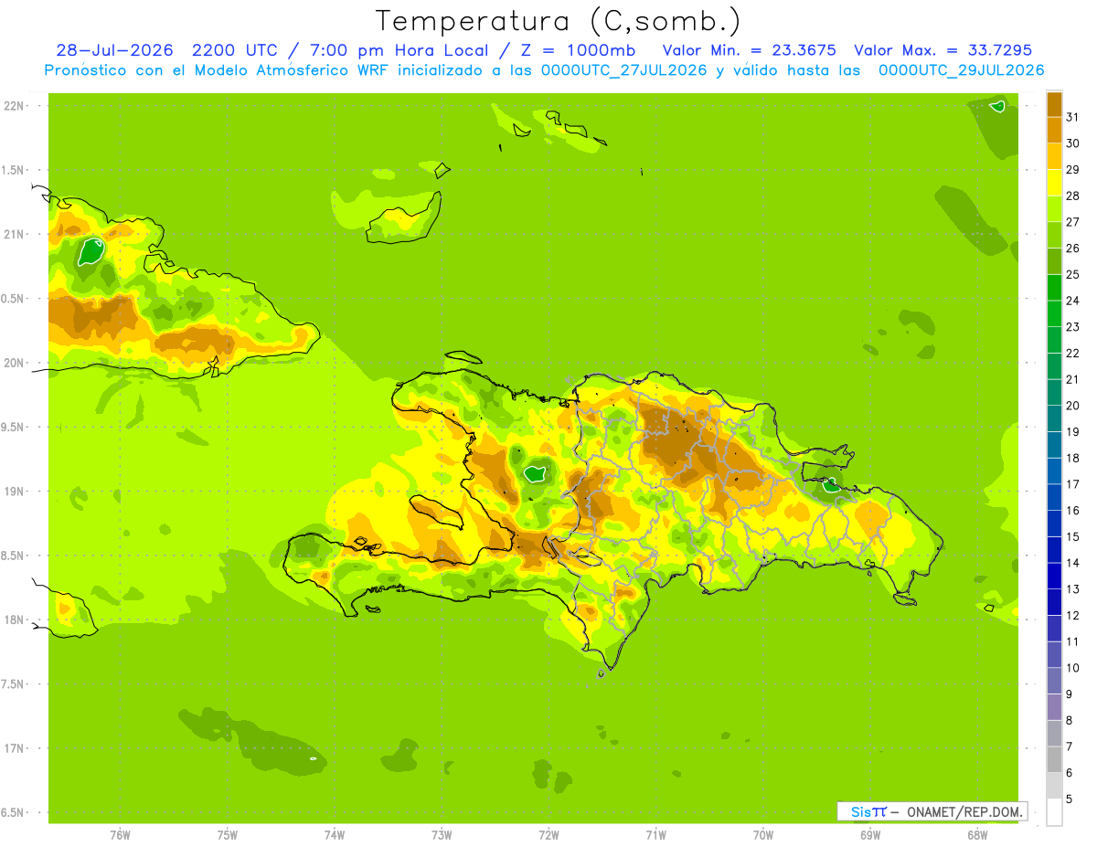The image size is (1097, 847).
Task: Click the '9' color scale label
Action: click(x=1070, y=694)
